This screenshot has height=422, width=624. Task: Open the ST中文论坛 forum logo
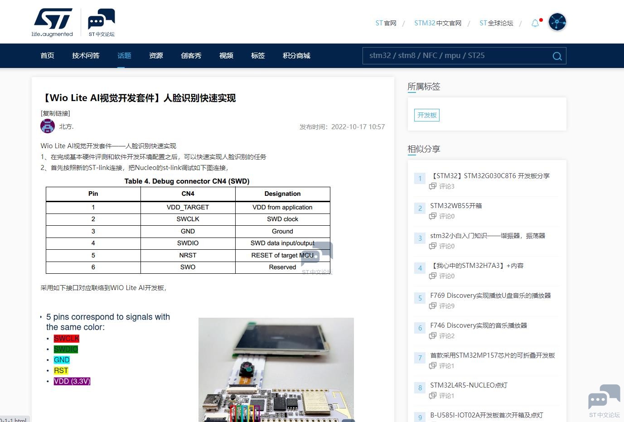click(x=102, y=22)
